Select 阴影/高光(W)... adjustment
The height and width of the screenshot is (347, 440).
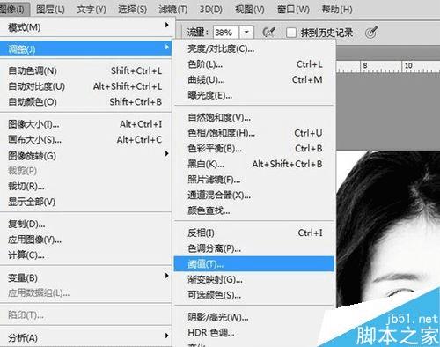[x=254, y=317]
